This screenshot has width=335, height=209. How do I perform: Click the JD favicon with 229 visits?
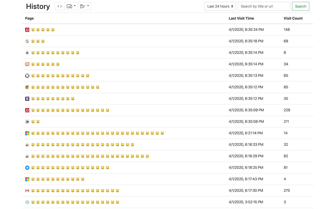click(27, 110)
